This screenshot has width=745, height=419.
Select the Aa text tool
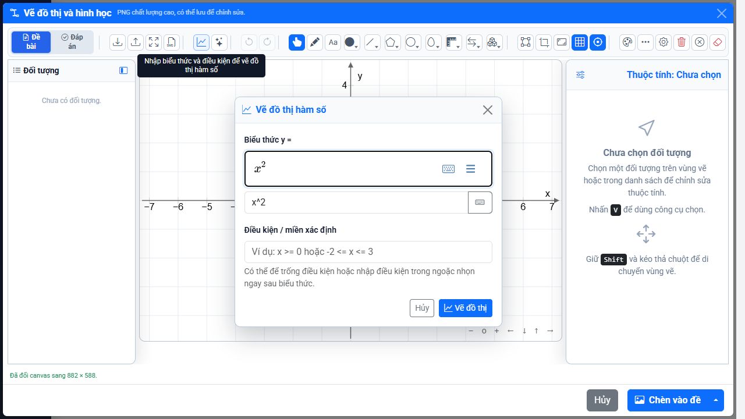[x=333, y=42]
